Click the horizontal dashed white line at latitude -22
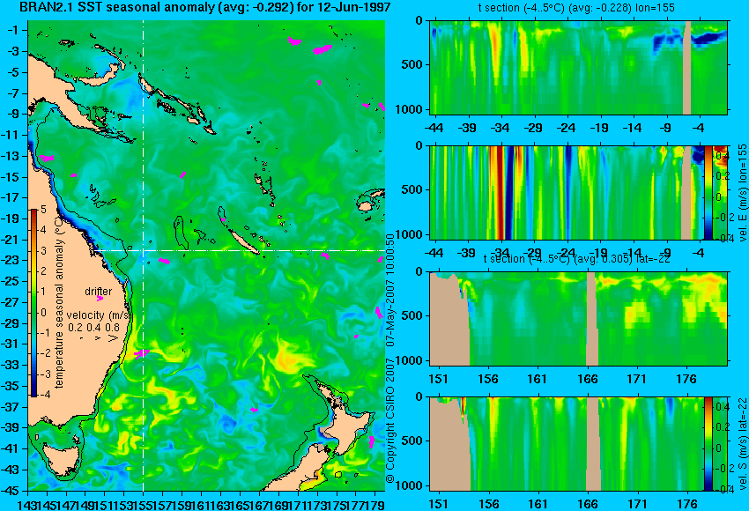749x511 pixels. tap(239, 250)
